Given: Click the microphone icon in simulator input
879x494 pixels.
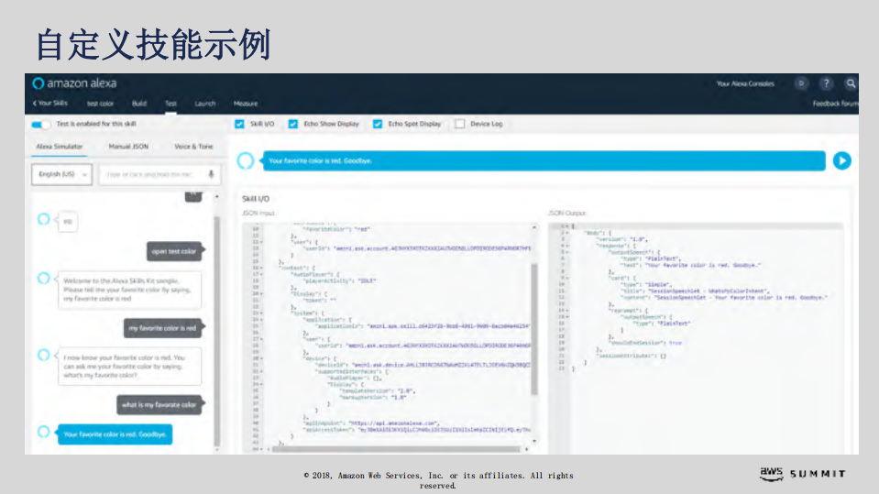Looking at the screenshot, I should 212,174.
